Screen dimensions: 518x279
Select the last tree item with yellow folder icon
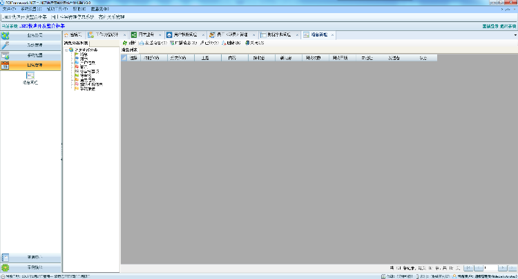[85, 89]
